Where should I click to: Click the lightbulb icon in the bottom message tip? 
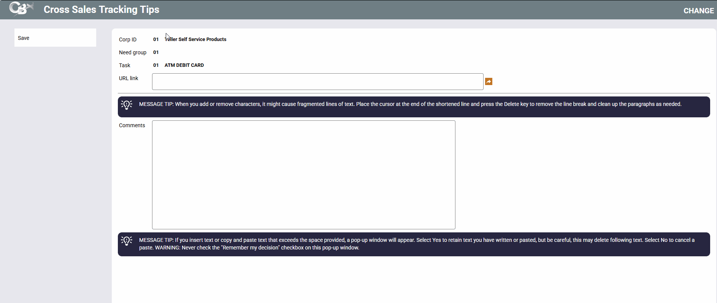click(127, 240)
